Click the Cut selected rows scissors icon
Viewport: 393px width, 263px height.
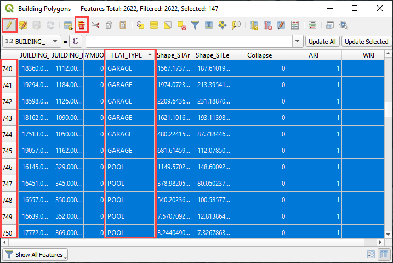pos(95,25)
